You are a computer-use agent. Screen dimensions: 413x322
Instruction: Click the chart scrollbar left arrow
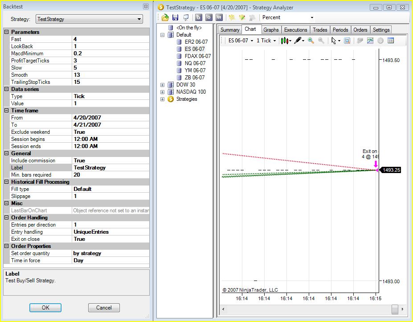[223, 309]
